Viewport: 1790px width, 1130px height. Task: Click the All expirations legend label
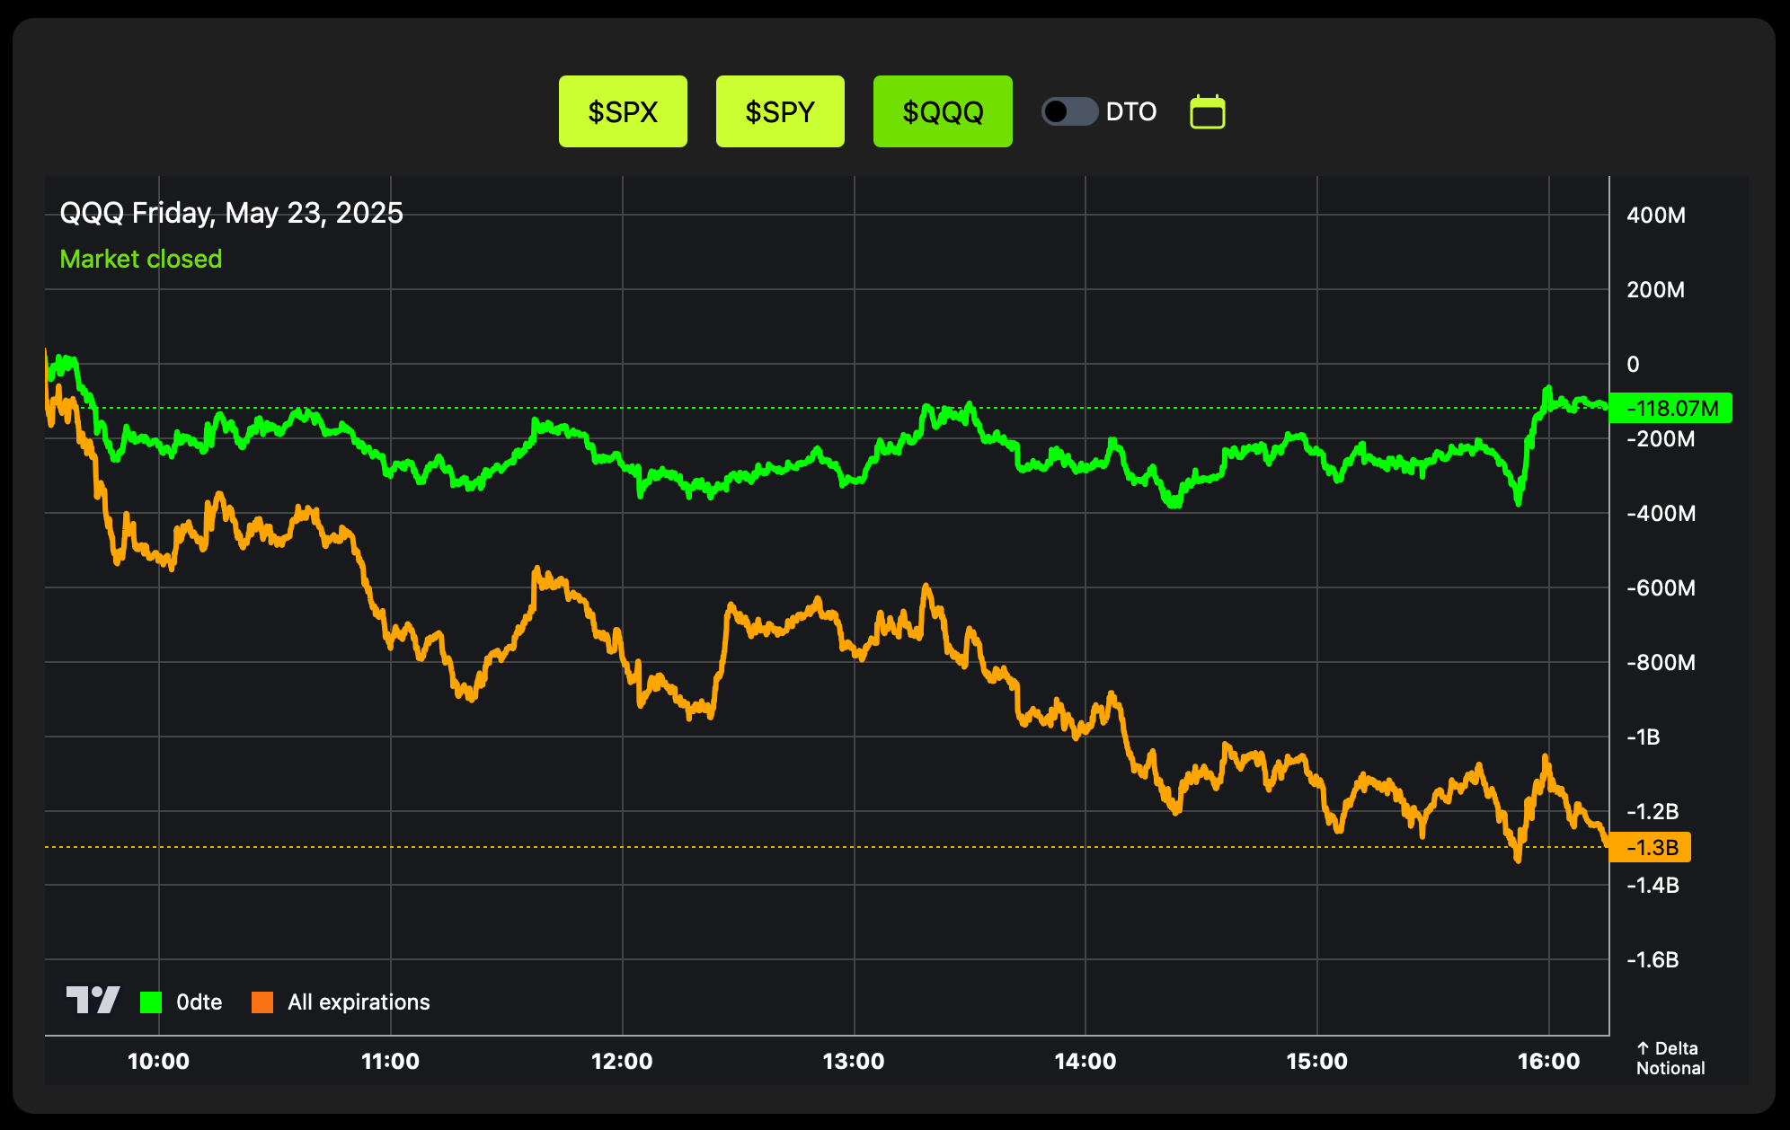[359, 1002]
